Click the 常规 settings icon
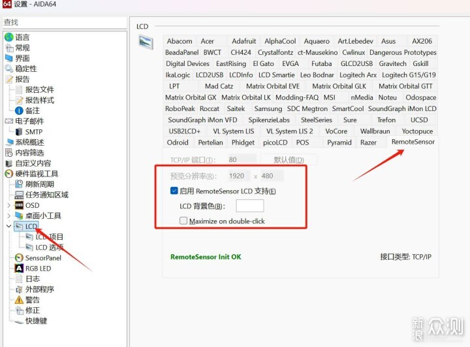Screen dimensions: 470x347 click(x=9, y=48)
